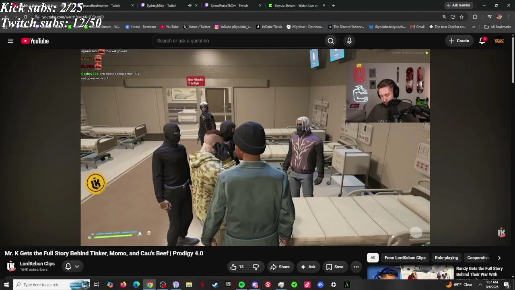
Task: Share the video
Action: pyautogui.click(x=280, y=267)
